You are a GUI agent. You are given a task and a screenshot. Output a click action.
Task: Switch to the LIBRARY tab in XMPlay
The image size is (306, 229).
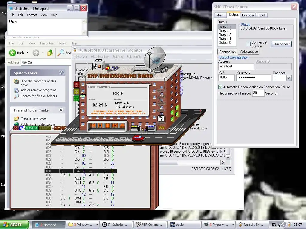[45, 128]
